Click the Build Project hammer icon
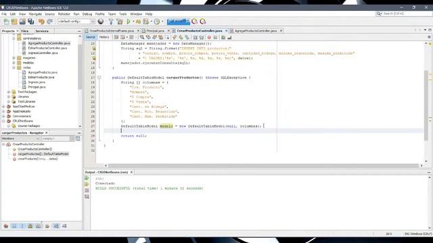Screen dimensions: 433x243 click(111, 22)
